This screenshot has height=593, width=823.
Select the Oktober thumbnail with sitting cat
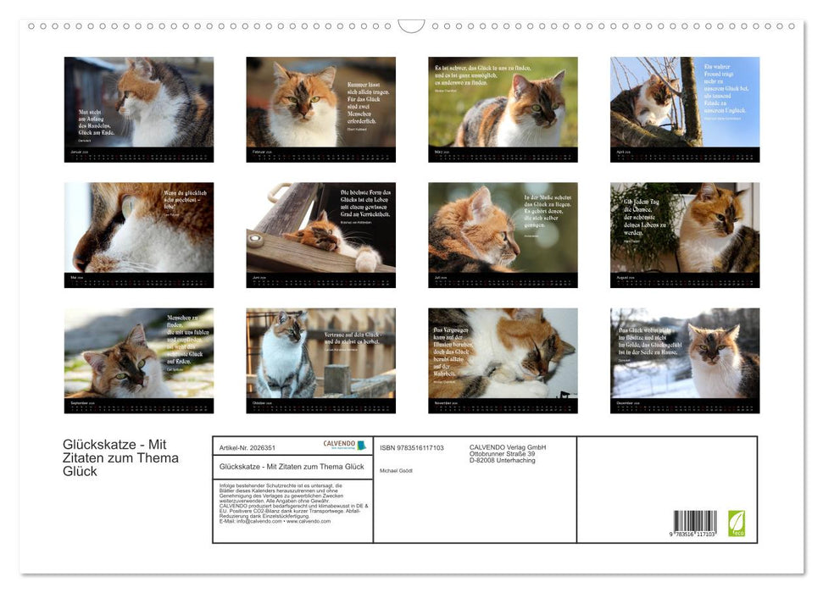[320, 360]
